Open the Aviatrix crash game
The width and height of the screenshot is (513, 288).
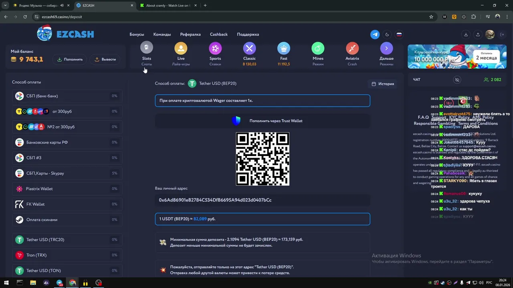point(352,54)
